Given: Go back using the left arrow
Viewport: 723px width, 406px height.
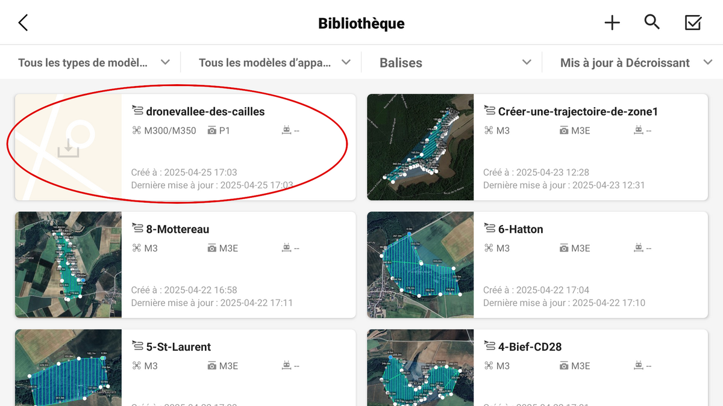Looking at the screenshot, I should click(23, 23).
